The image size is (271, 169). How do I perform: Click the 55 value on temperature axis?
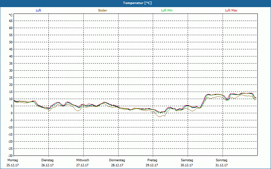pyautogui.click(x=11, y=35)
